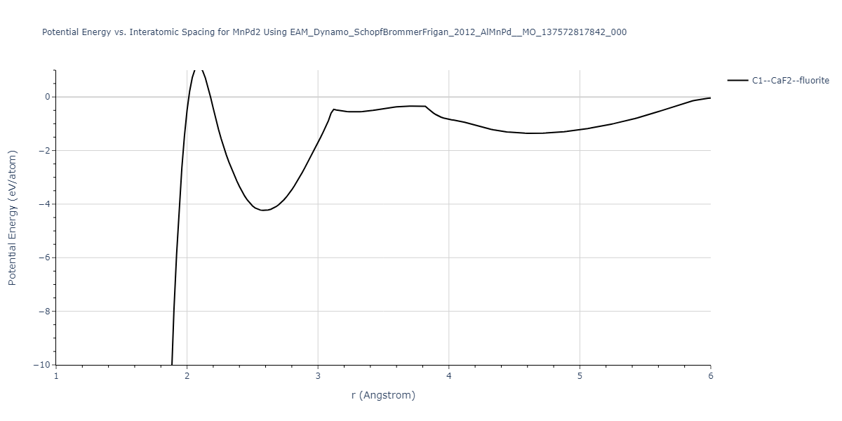Click the black line swatch in legend

737,81
